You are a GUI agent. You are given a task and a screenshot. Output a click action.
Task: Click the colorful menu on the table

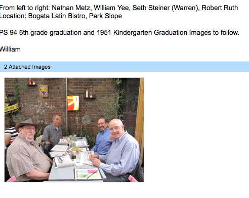(x=89, y=174)
